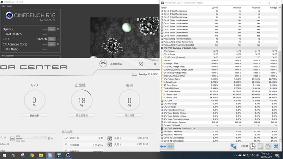Click the SSD drive icon
283x159 pixels.
click(12, 139)
